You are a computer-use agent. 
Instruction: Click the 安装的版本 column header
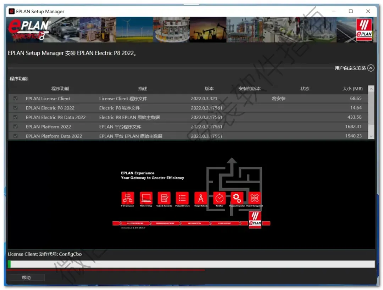[249, 88]
